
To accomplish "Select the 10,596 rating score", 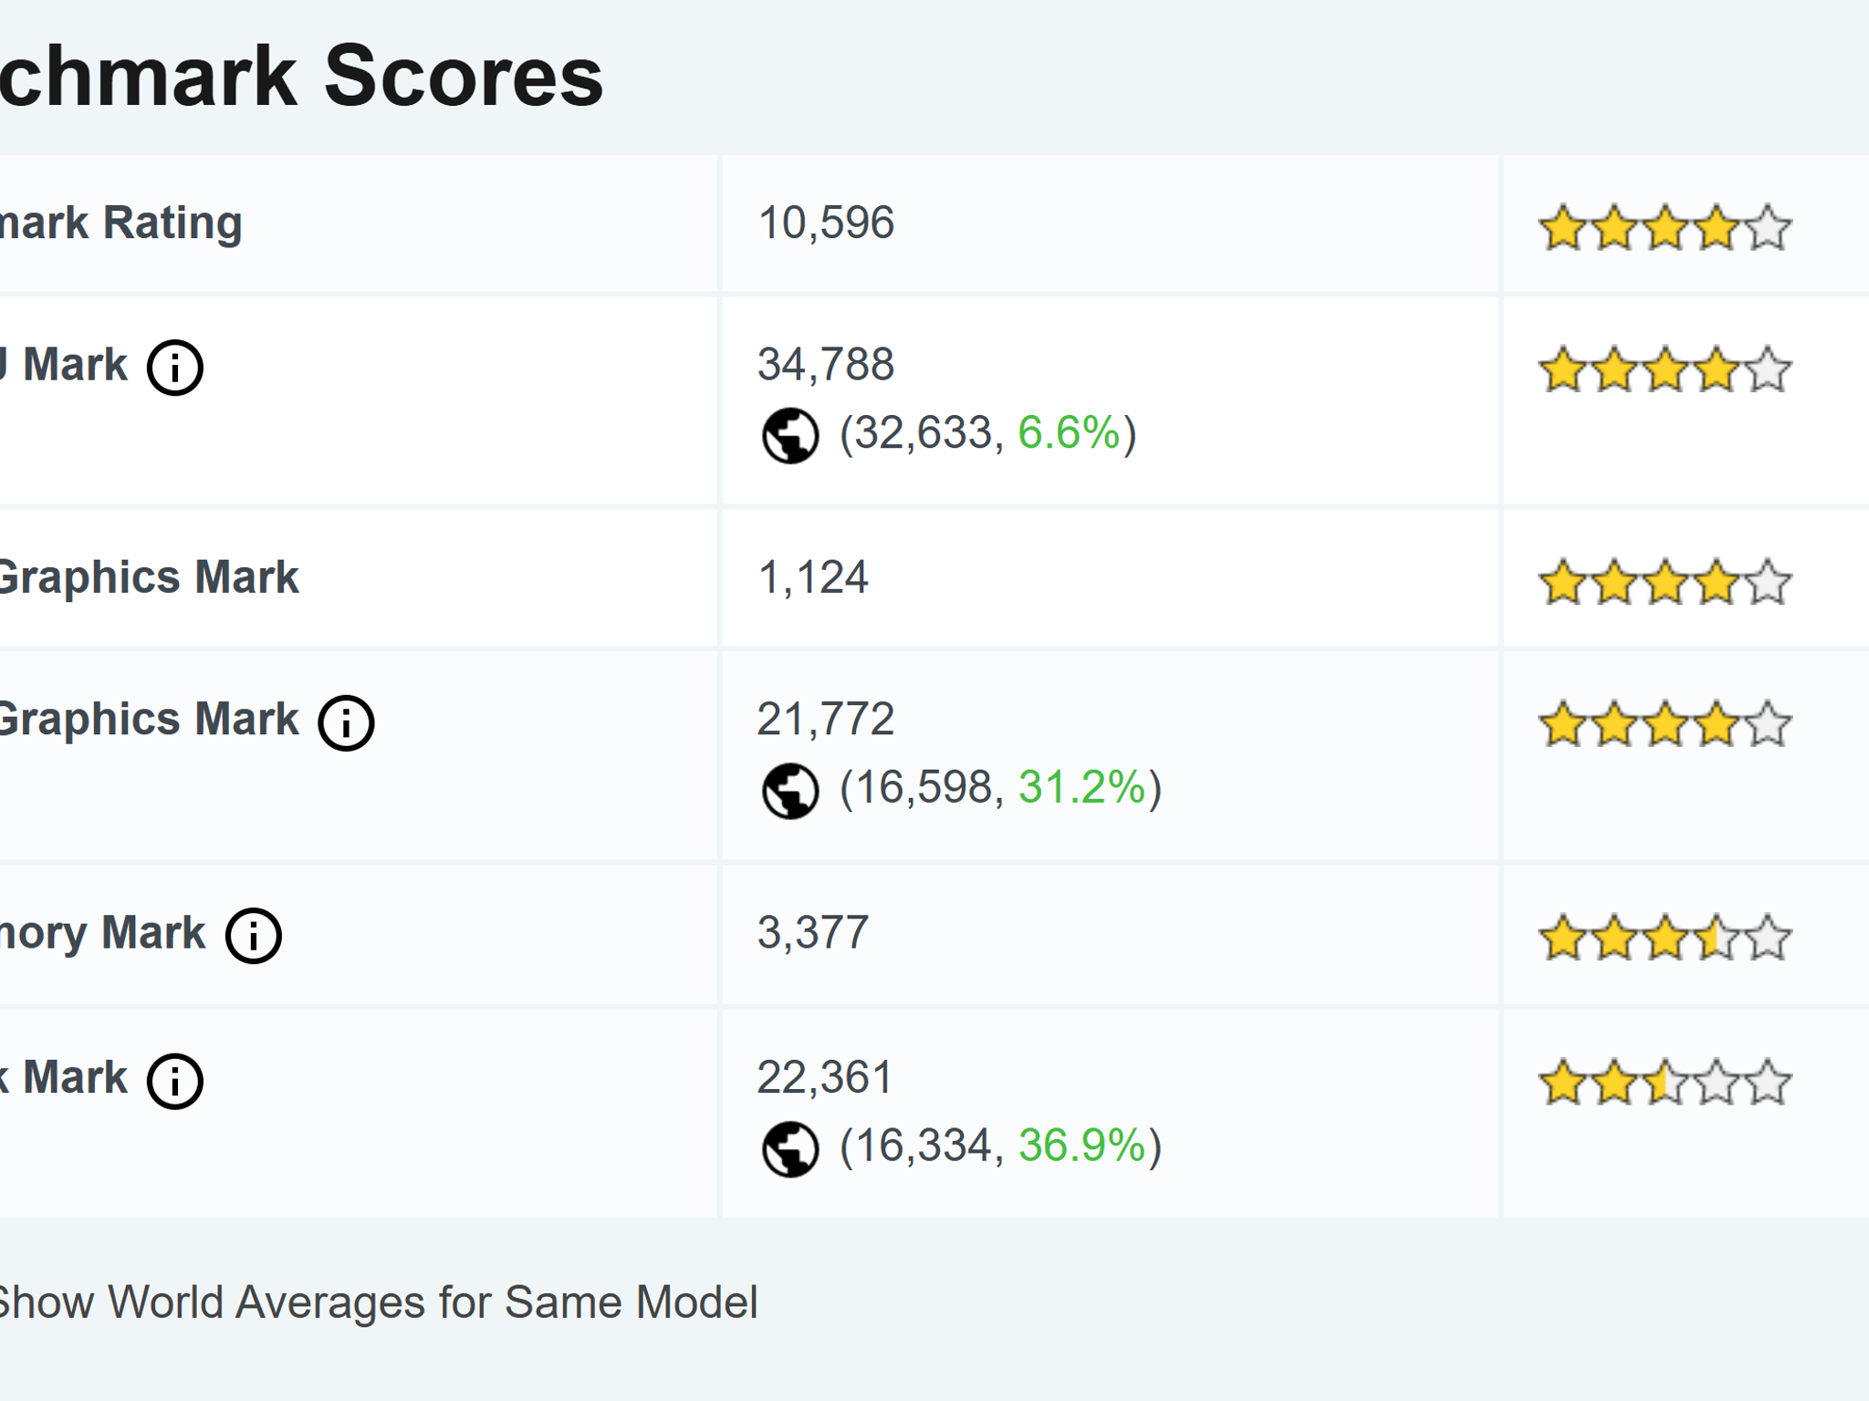I will tap(826, 223).
